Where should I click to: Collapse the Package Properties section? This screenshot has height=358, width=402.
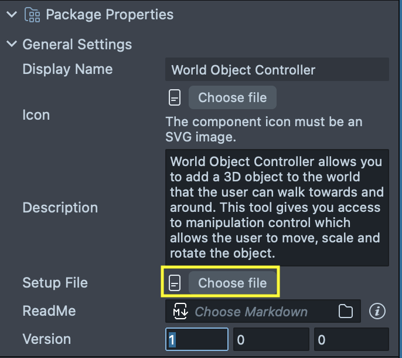point(11,15)
